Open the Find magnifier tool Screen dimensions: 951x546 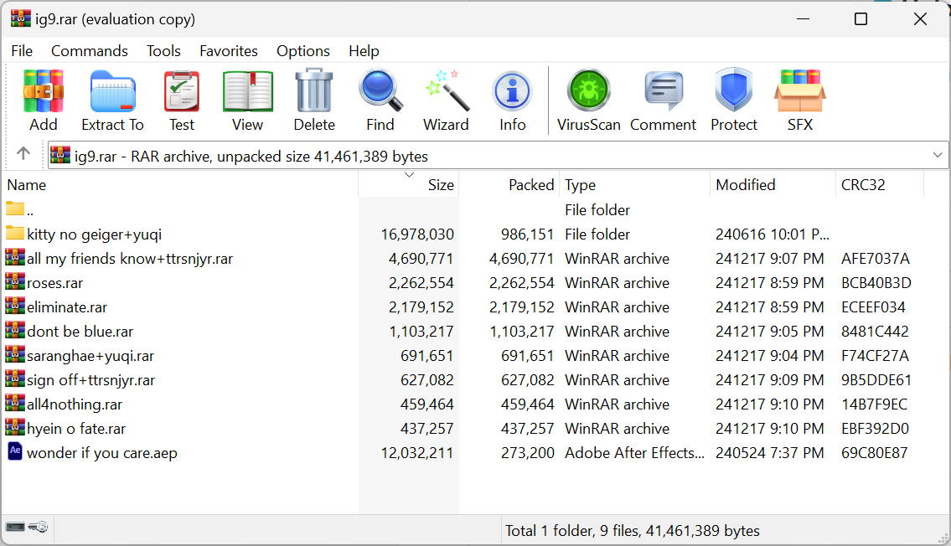(x=380, y=100)
